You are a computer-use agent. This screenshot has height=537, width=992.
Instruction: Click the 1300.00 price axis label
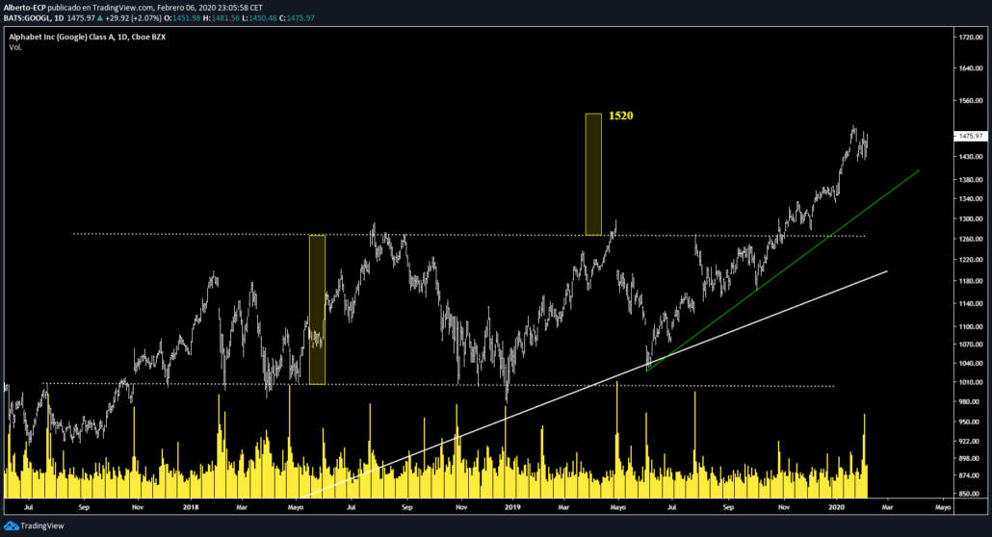click(x=971, y=218)
